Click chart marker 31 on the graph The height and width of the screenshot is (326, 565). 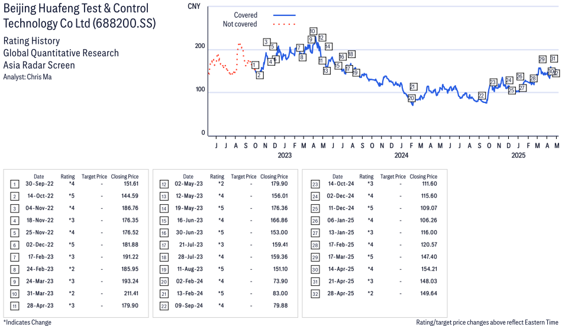coord(554,59)
